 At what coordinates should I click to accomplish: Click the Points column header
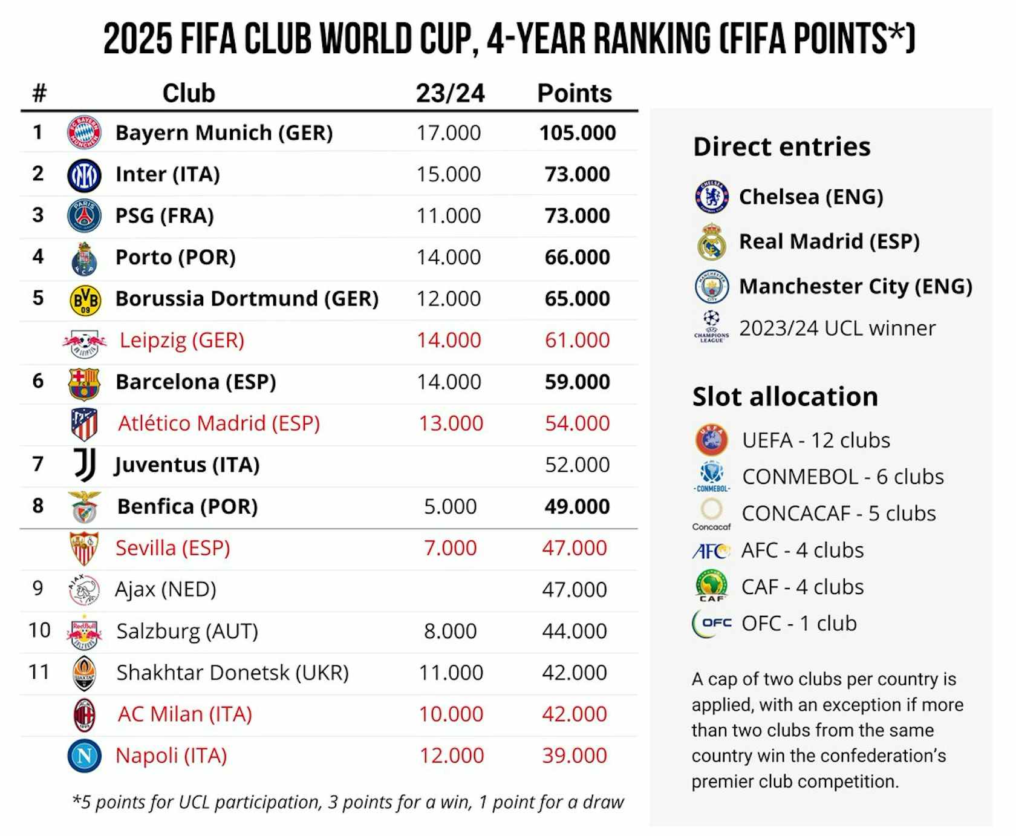575,93
